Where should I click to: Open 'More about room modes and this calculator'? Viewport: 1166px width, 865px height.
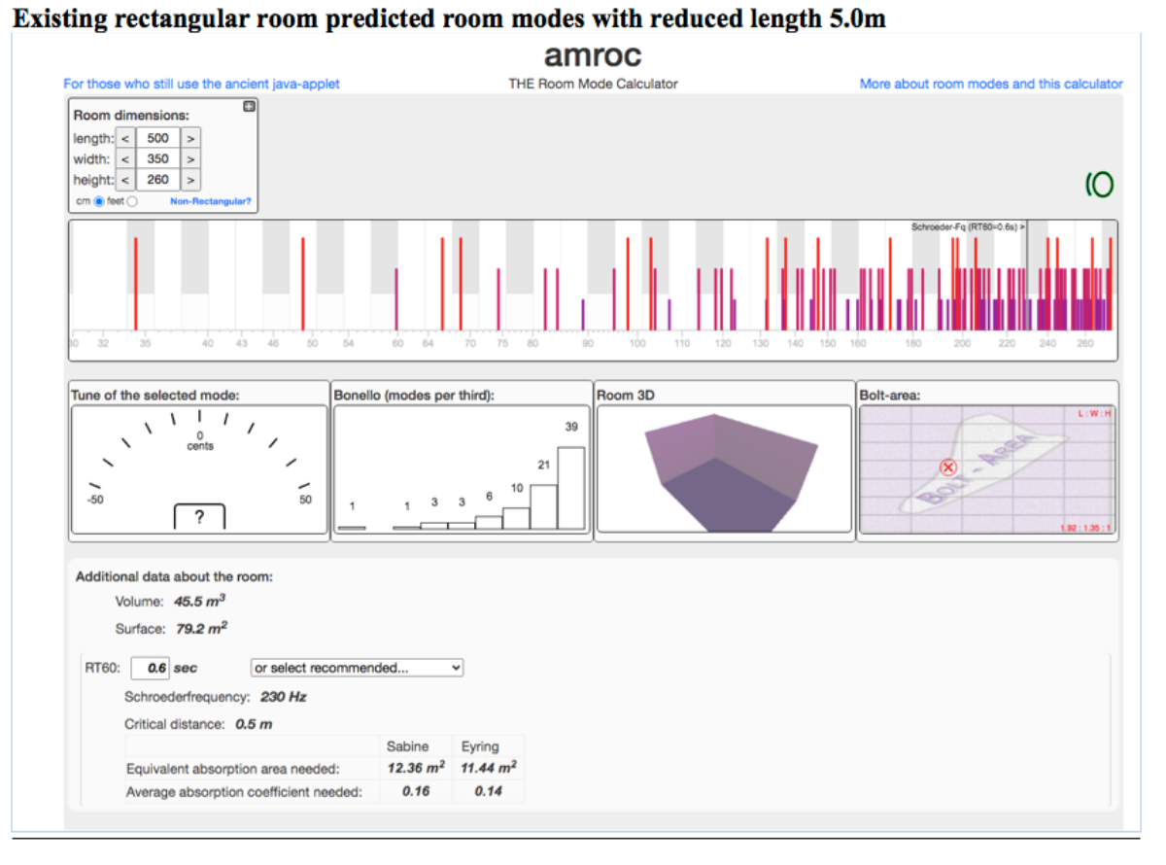(x=990, y=84)
